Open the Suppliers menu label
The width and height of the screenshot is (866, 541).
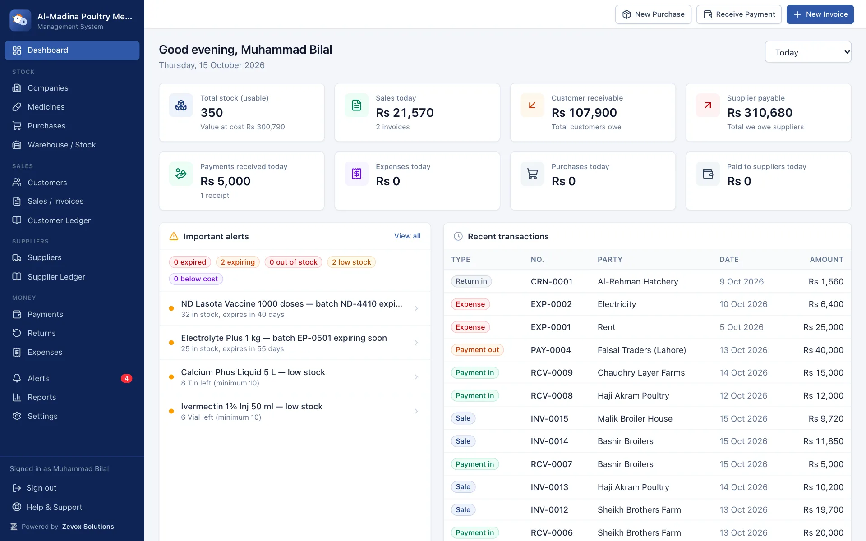(x=45, y=257)
